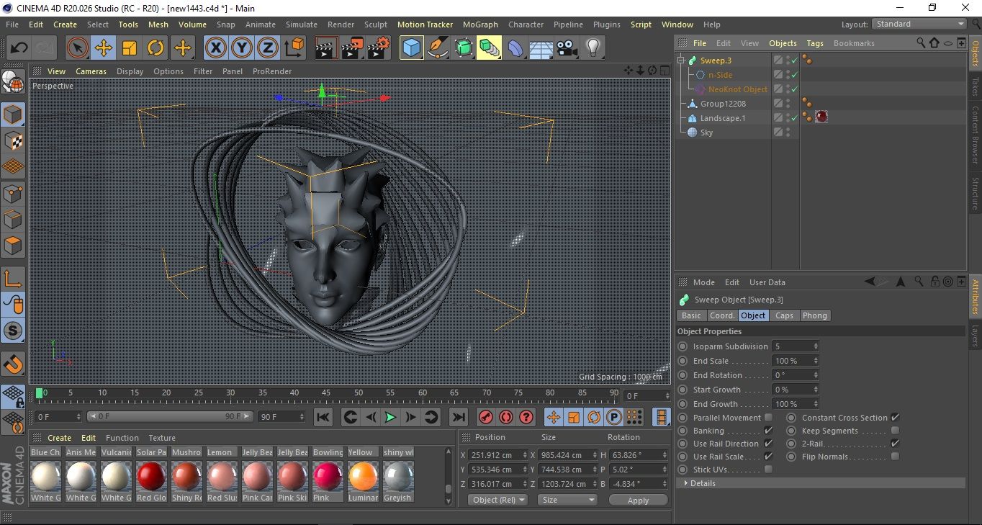Open the MoGraph menu
982x525 pixels.
tap(480, 24)
